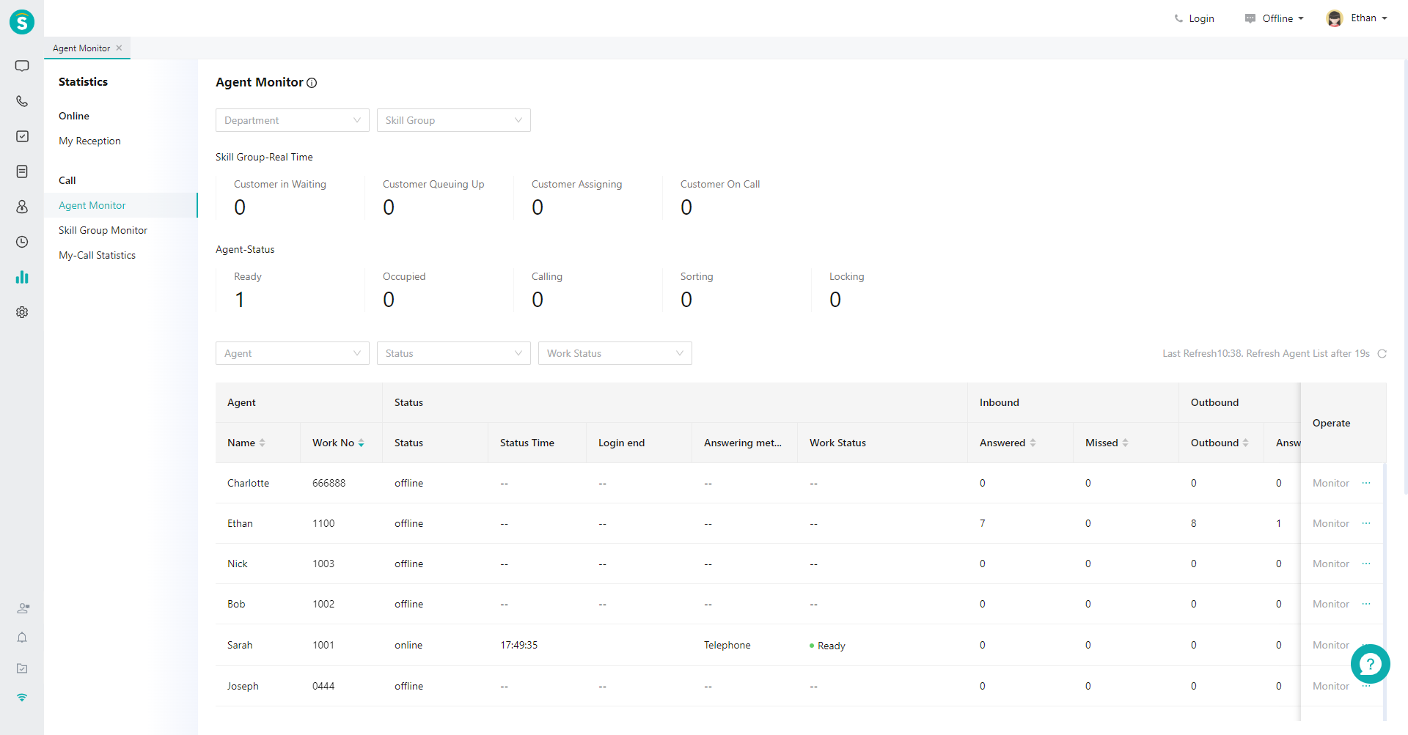Open more options for Charlotte row
Screen dimensions: 1408x735
point(1366,483)
